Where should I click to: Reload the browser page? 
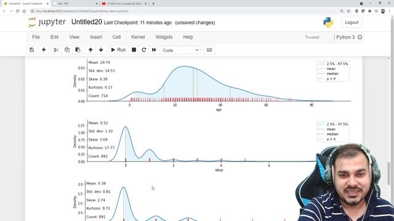coord(18,11)
